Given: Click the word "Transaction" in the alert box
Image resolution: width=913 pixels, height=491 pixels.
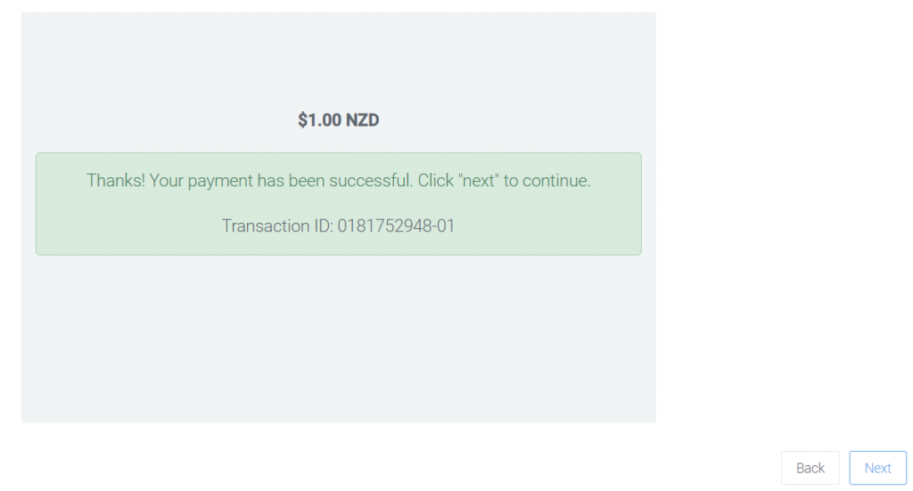Looking at the screenshot, I should (x=266, y=225).
